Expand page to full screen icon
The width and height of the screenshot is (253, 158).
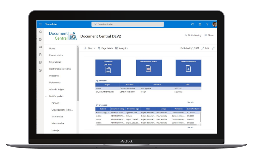coord(213,48)
